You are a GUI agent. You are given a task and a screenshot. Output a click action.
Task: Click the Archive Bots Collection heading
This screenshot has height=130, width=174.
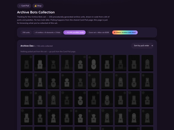36,12
